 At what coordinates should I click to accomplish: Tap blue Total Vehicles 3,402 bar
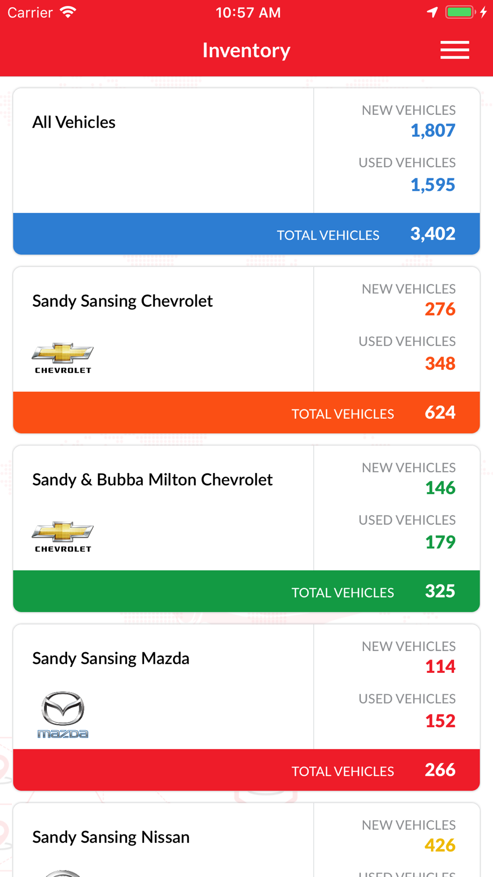click(x=246, y=234)
